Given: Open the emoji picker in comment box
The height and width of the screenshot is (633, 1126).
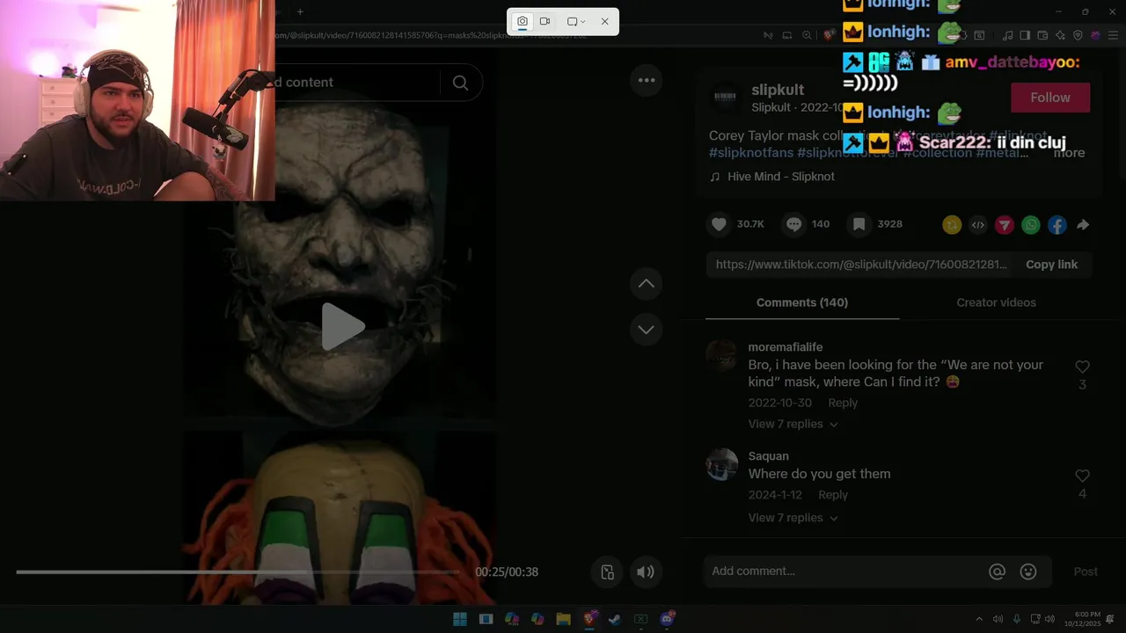Looking at the screenshot, I should (1027, 571).
